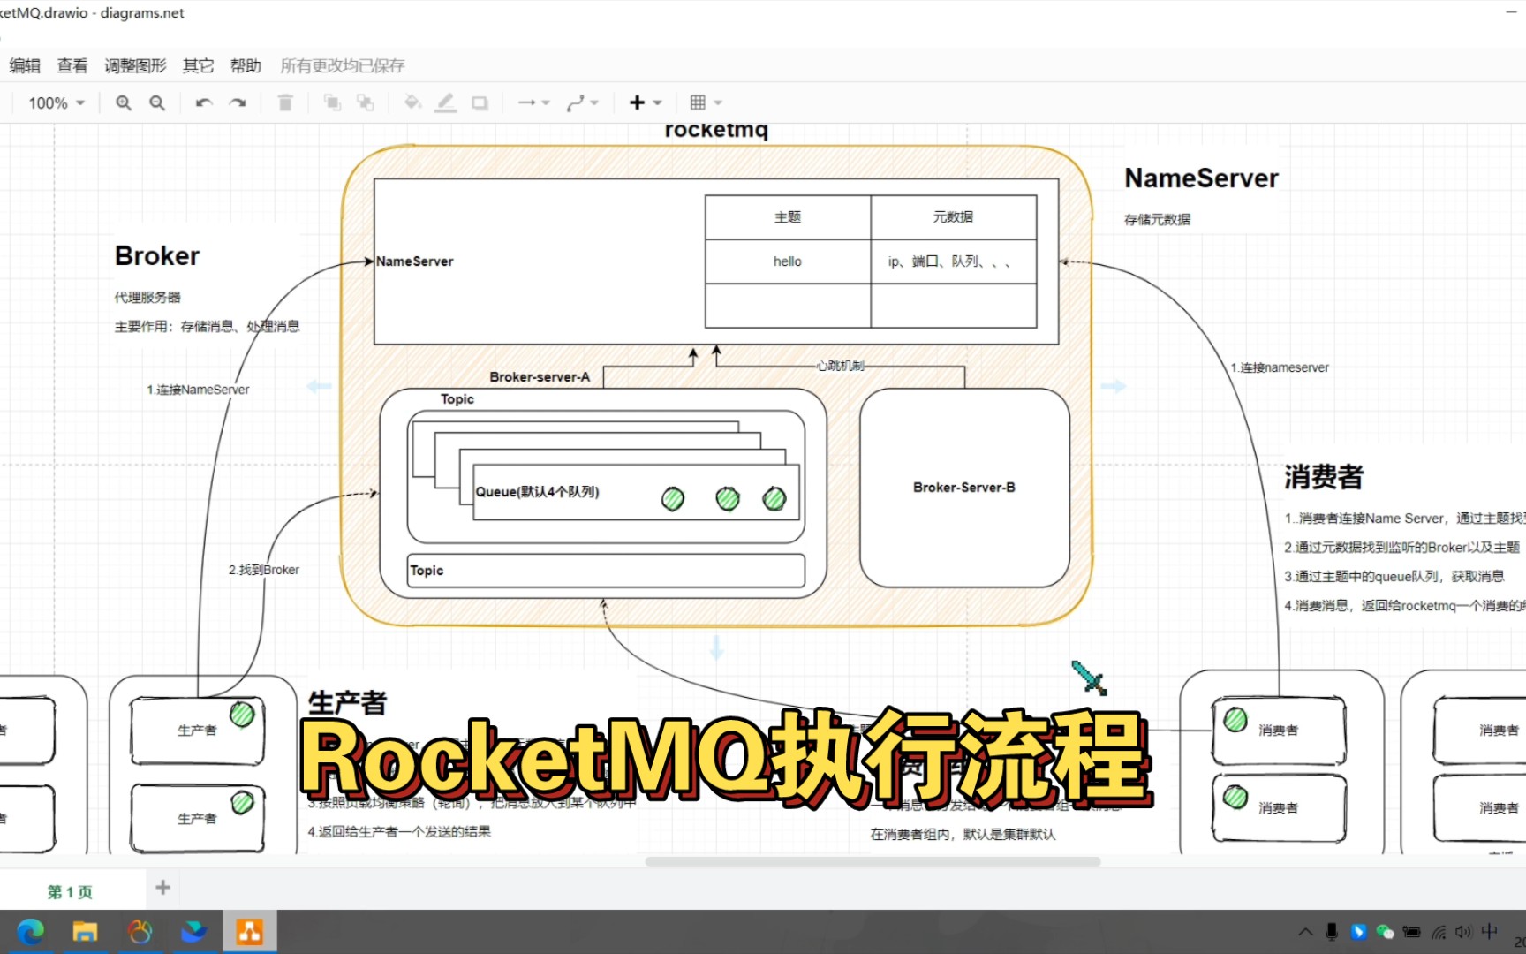Click the To Back arrange icon
The width and height of the screenshot is (1526, 954).
[x=365, y=102]
